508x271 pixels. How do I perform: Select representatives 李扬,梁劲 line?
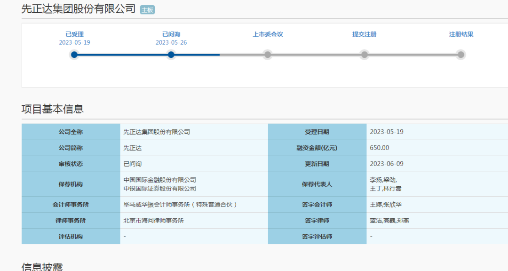383,180
